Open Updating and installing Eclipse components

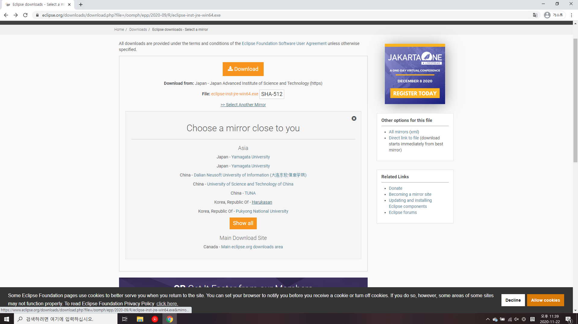[410, 203]
